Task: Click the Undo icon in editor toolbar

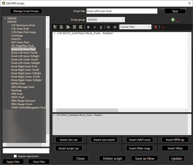Action: 74,27
